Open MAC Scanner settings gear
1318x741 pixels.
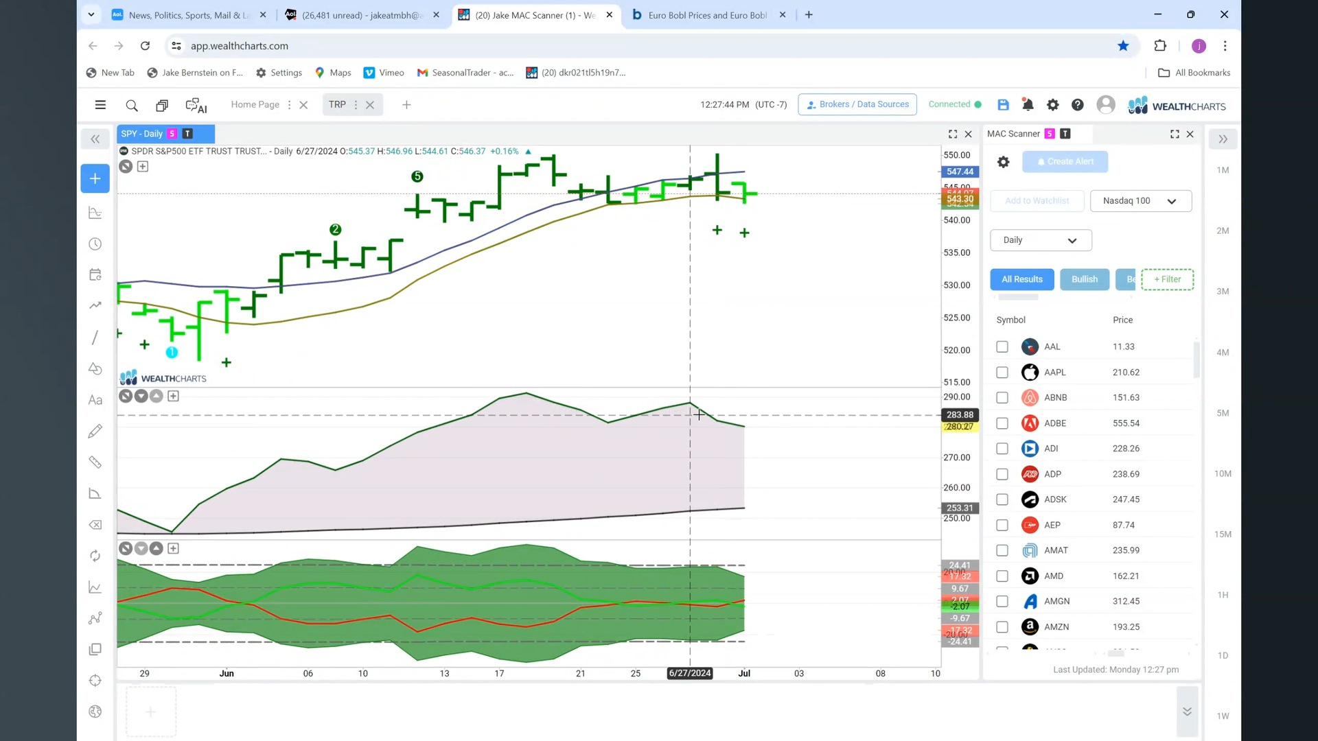1004,162
